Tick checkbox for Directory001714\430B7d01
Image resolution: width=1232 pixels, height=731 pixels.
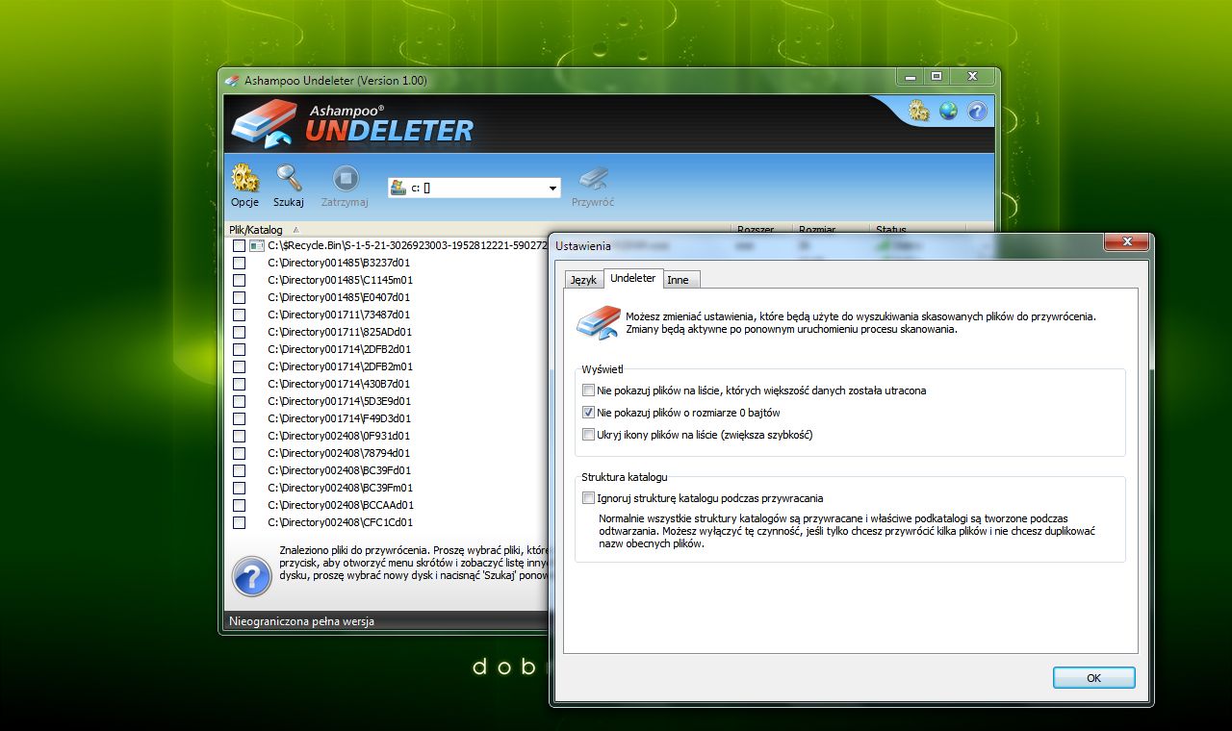[239, 384]
